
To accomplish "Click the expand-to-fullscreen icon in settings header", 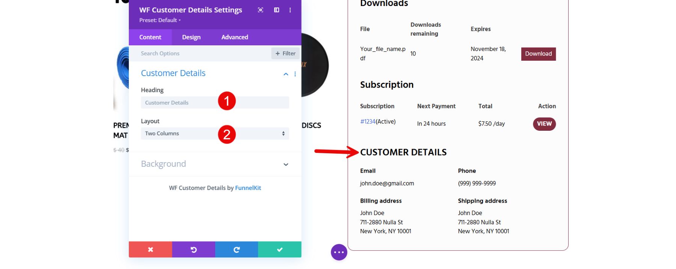I will click(x=260, y=10).
